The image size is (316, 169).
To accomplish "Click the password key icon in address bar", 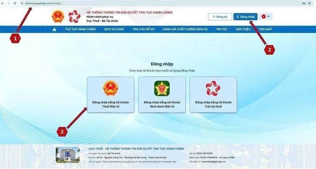I will pyautogui.click(x=304, y=3).
